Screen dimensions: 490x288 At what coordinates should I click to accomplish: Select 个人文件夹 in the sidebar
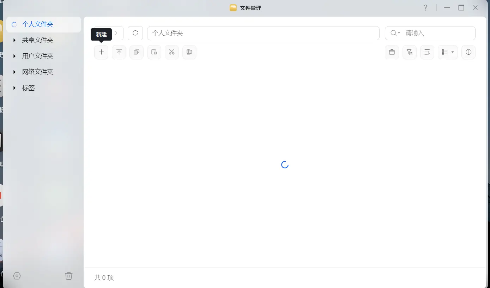(44, 24)
